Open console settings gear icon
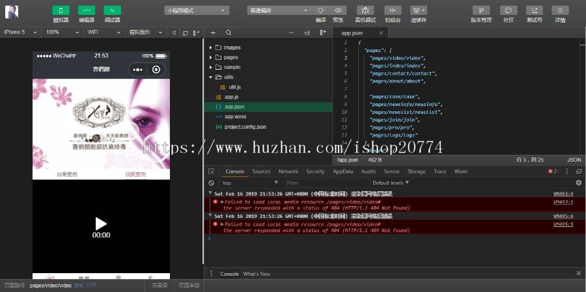 point(579,183)
